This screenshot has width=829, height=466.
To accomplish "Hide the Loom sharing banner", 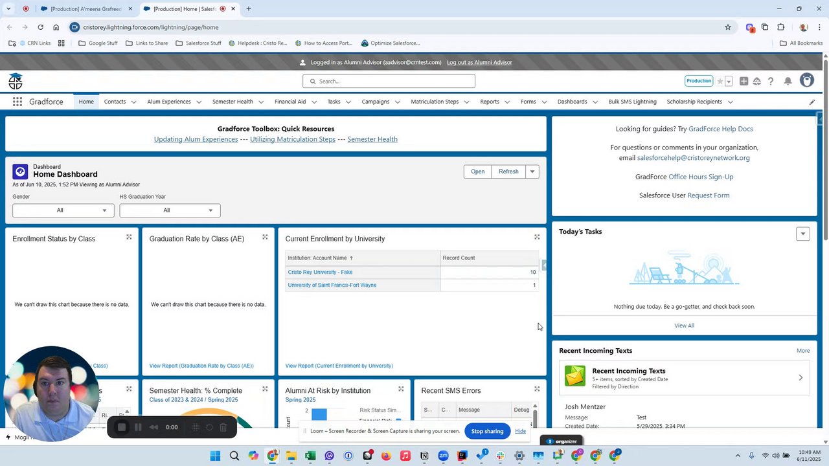I will click(520, 431).
